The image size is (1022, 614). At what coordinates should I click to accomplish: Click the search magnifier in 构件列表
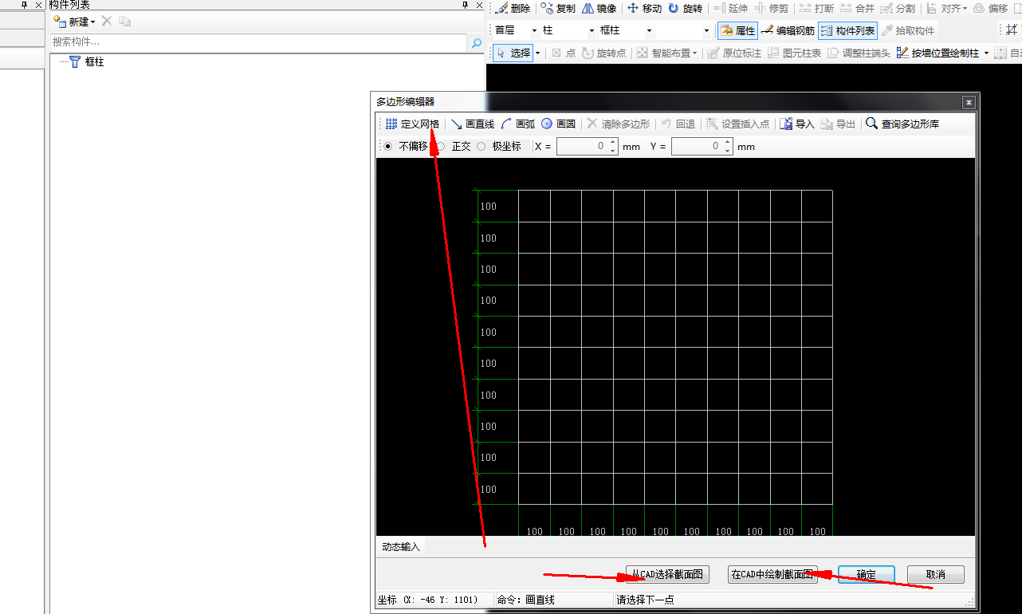[x=477, y=41]
